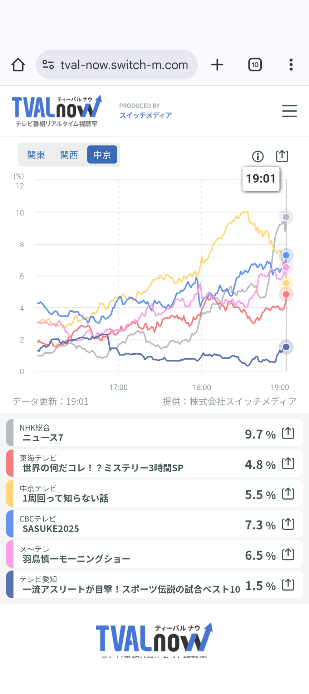Tap the yellow 中京テレビ color swatch
Screen dimensions: 309x694
pos(10,494)
